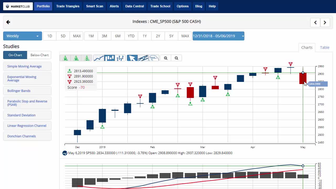Switch to candlestick chart type
Viewport: 336px width, 189px height.
point(109,58)
